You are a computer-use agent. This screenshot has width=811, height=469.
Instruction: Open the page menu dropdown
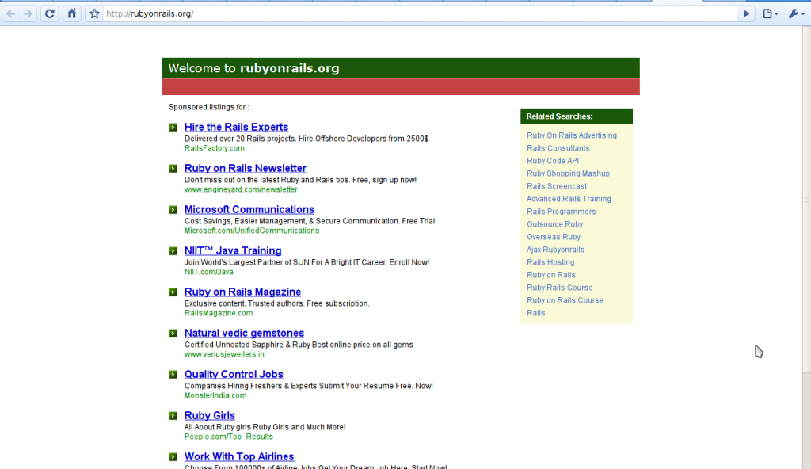[x=770, y=13]
